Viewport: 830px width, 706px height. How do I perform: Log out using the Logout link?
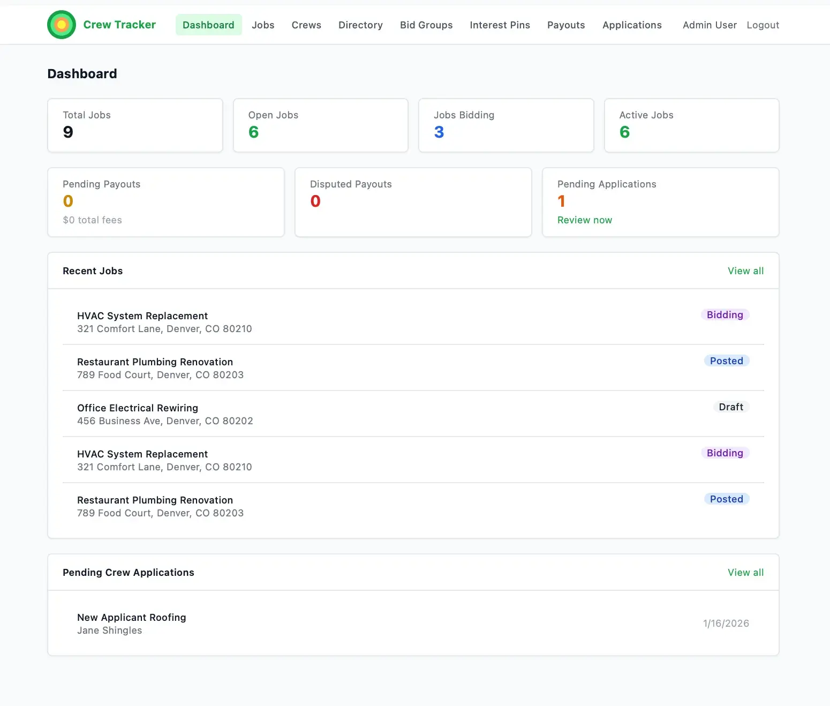[763, 25]
